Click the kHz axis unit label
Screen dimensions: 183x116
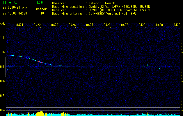point(3,23)
